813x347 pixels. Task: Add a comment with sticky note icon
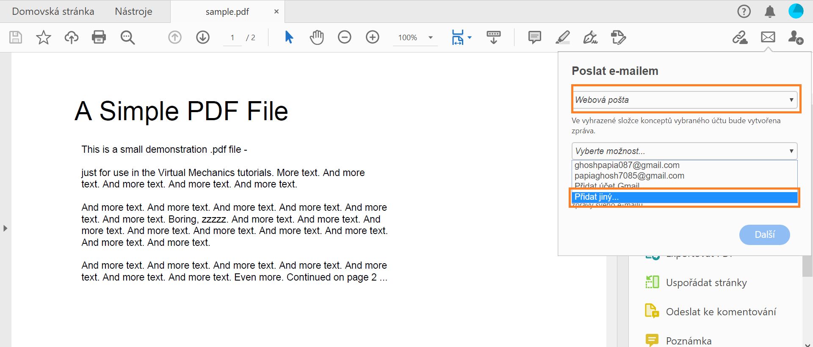(x=534, y=37)
